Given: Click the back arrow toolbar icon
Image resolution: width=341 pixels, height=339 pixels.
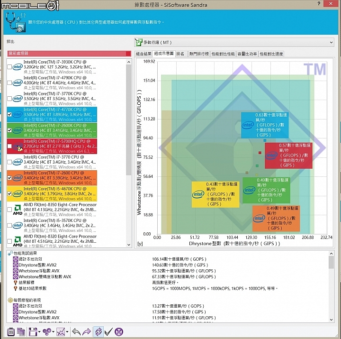Looking at the screenshot, I should [76, 332].
